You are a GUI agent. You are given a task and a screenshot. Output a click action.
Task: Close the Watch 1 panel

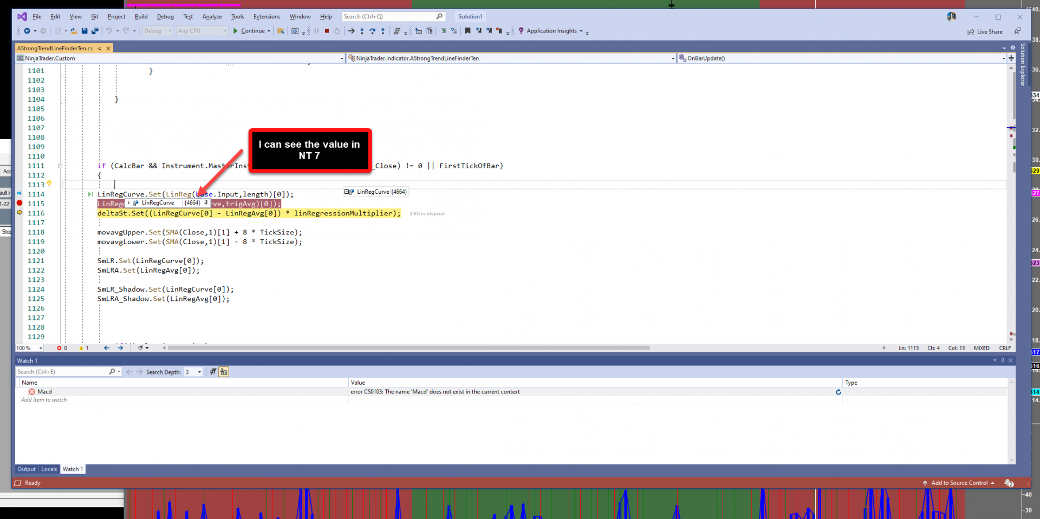(x=1011, y=360)
